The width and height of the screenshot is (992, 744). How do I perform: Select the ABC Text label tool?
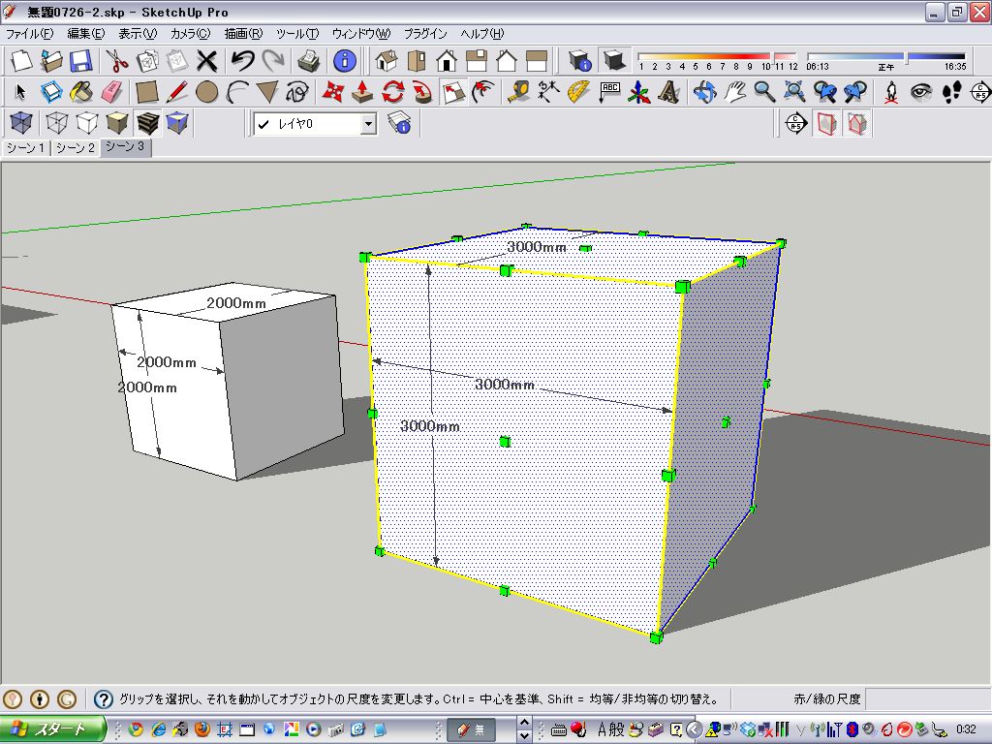608,92
